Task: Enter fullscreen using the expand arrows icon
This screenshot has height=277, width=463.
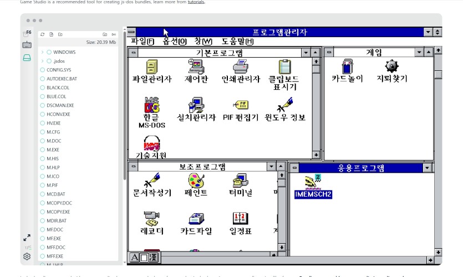Action: [x=27, y=238]
